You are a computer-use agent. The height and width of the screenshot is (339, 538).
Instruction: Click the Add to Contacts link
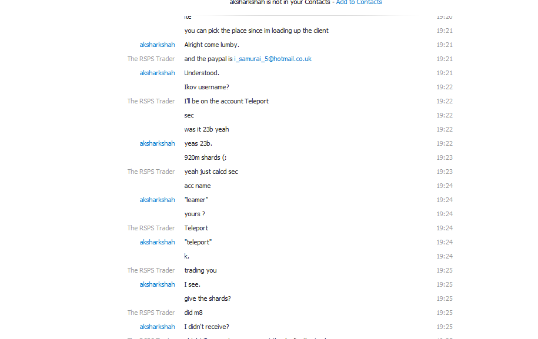pos(359,2)
